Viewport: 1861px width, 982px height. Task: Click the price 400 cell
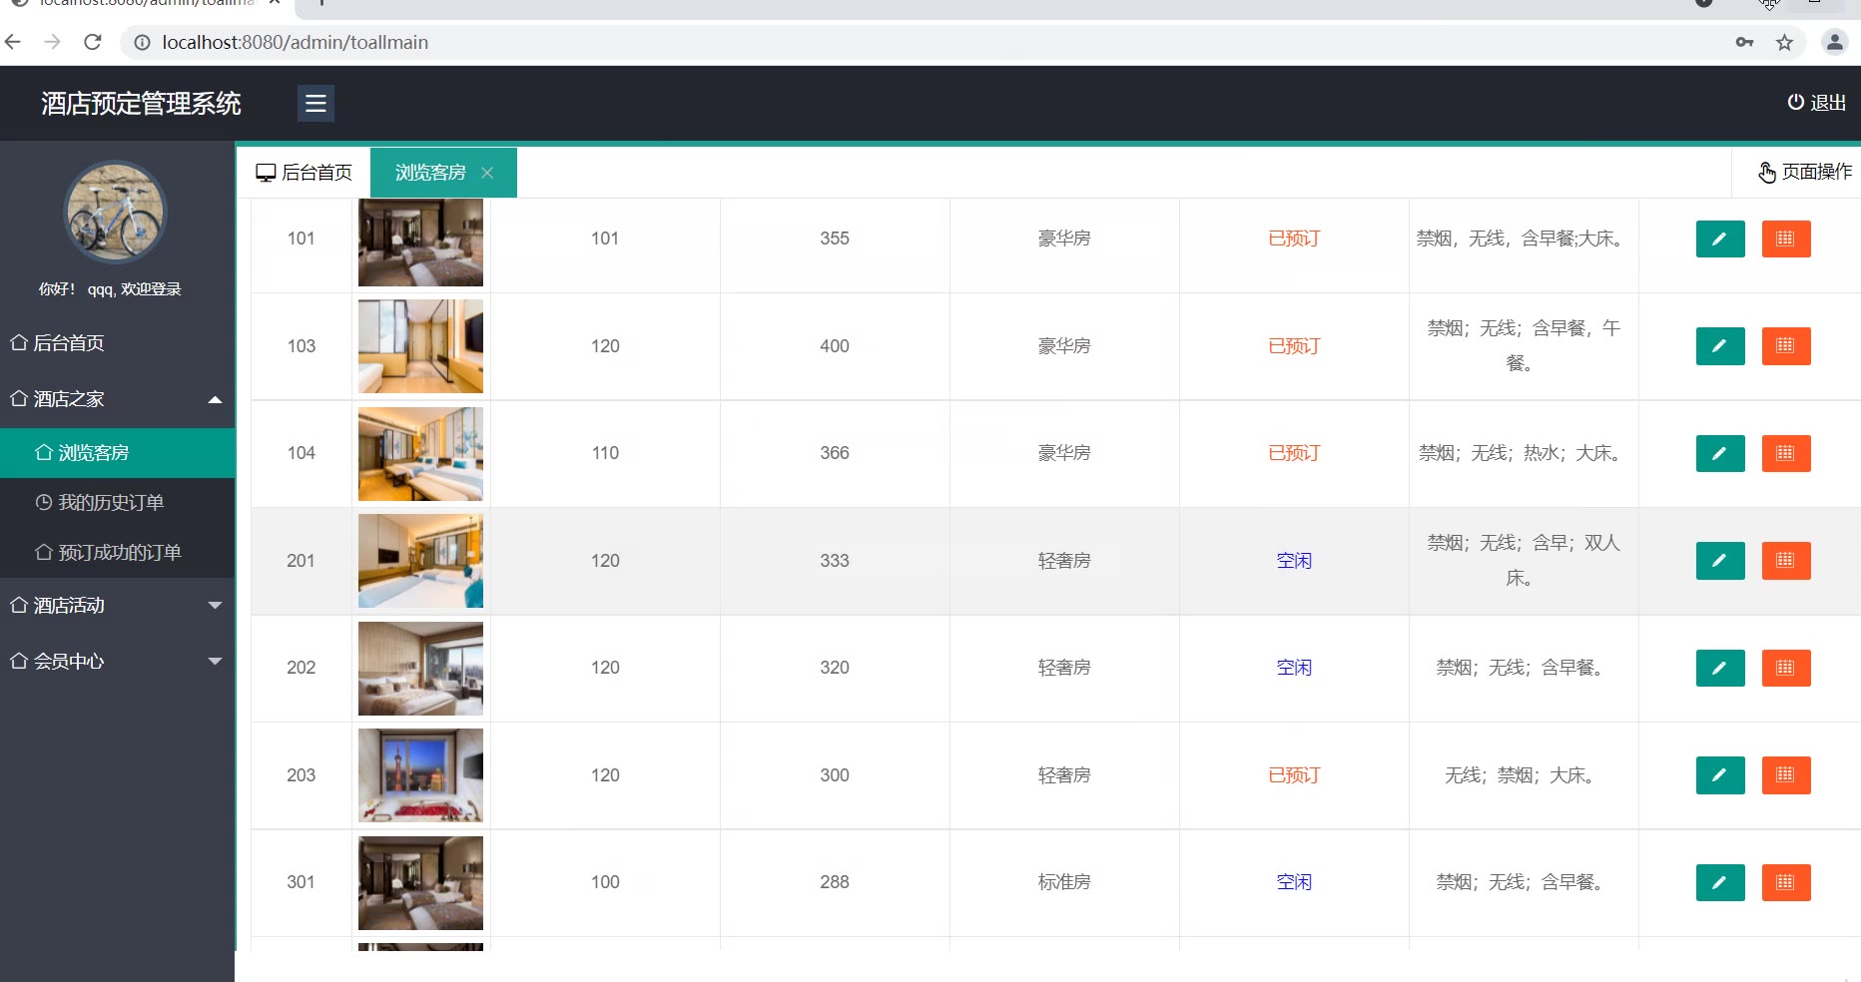pyautogui.click(x=835, y=346)
